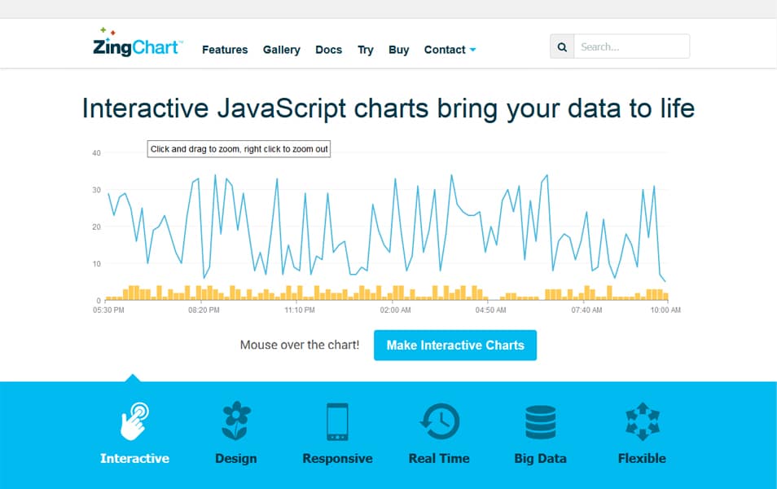
Task: Focus the Search input field
Action: (631, 46)
